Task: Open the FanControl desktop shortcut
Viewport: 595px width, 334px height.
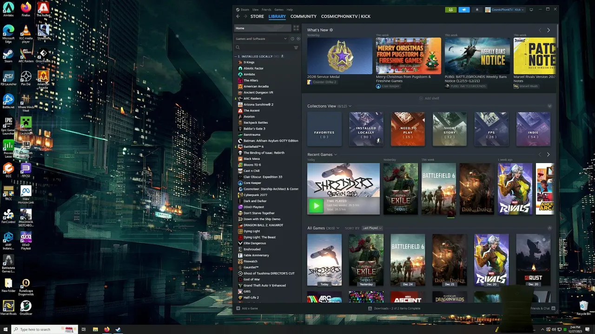Action: click(8, 216)
